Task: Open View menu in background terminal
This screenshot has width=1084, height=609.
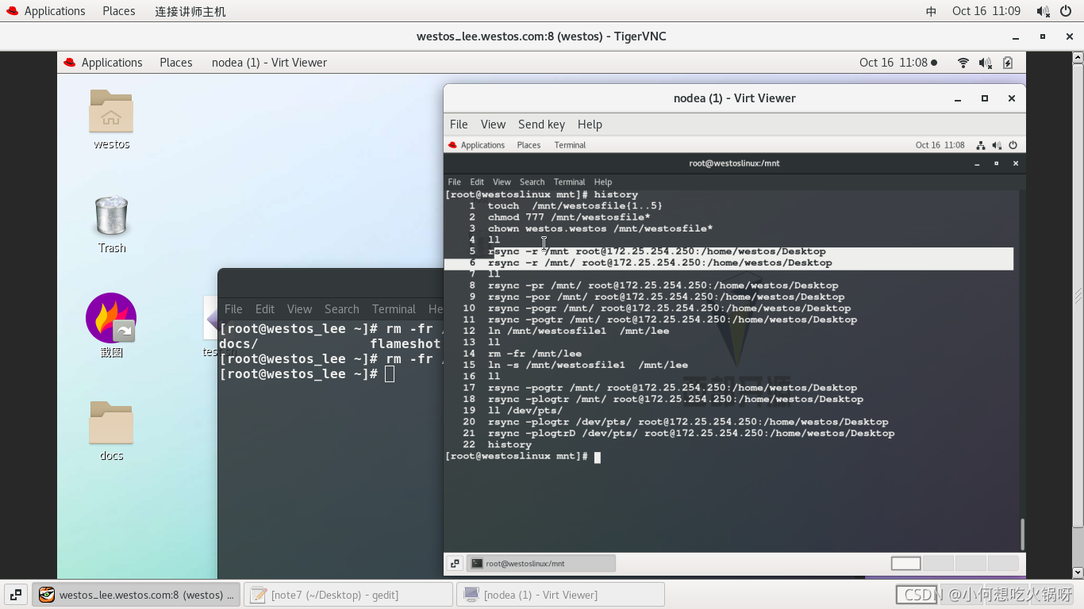Action: tap(299, 309)
